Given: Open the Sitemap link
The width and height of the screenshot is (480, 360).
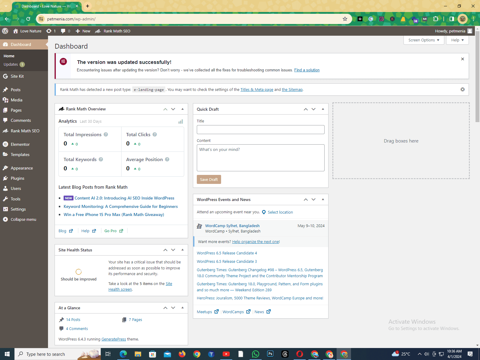Looking at the screenshot, I should pos(292,89).
